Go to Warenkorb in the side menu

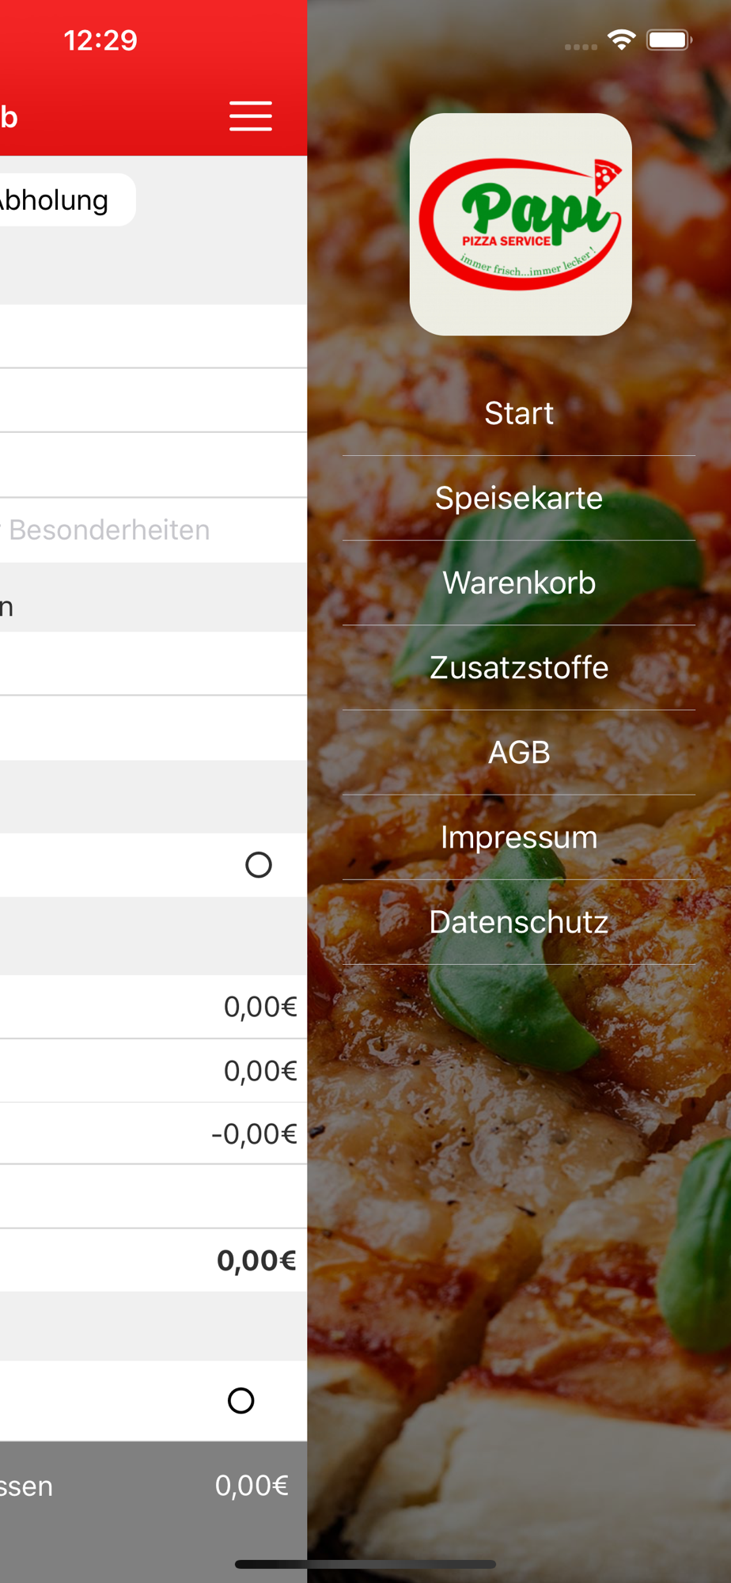(519, 583)
